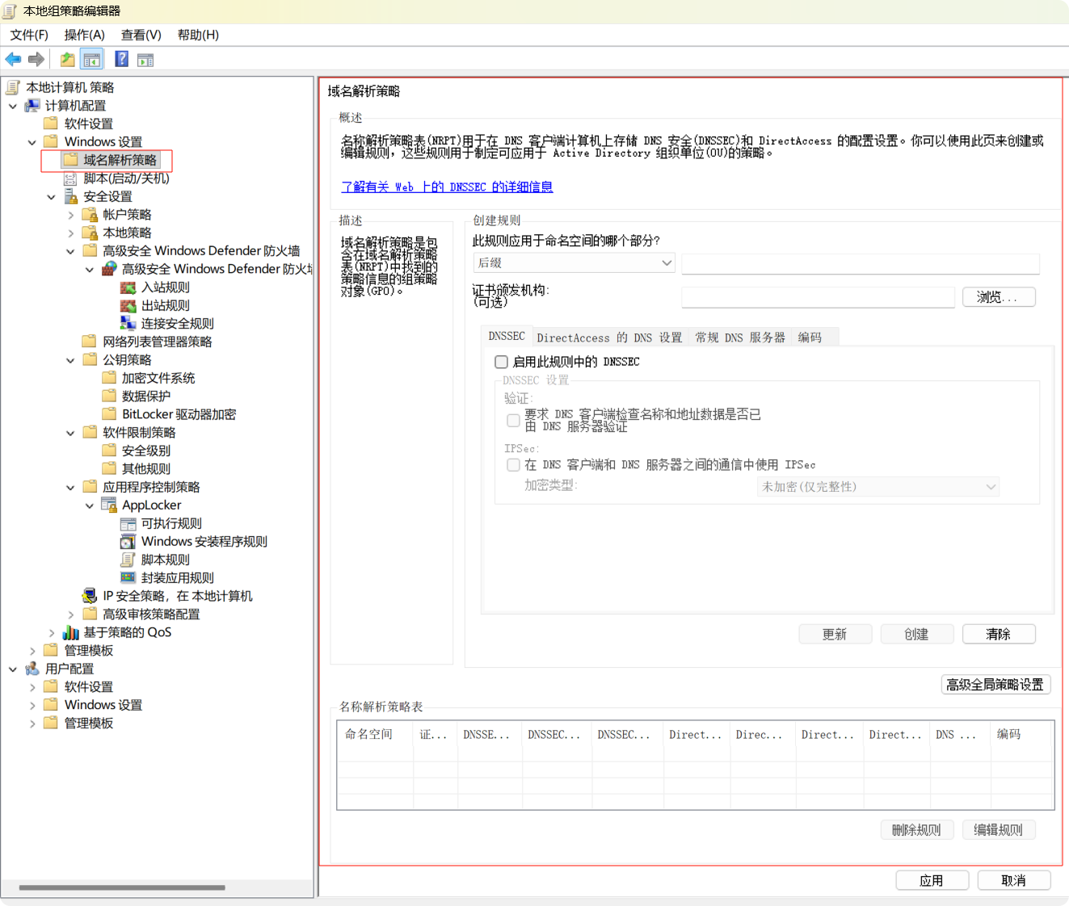Click the Windows 安装程序规则 icon
Viewport: 1069px width, 906px height.
pyautogui.click(x=128, y=541)
